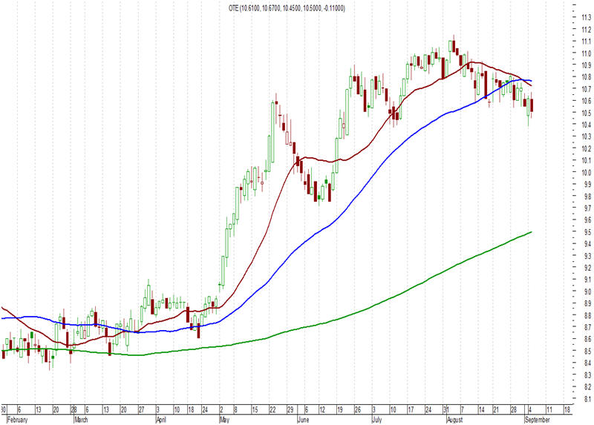
Task: Click the 8.3 price axis label
Action: click(587, 375)
